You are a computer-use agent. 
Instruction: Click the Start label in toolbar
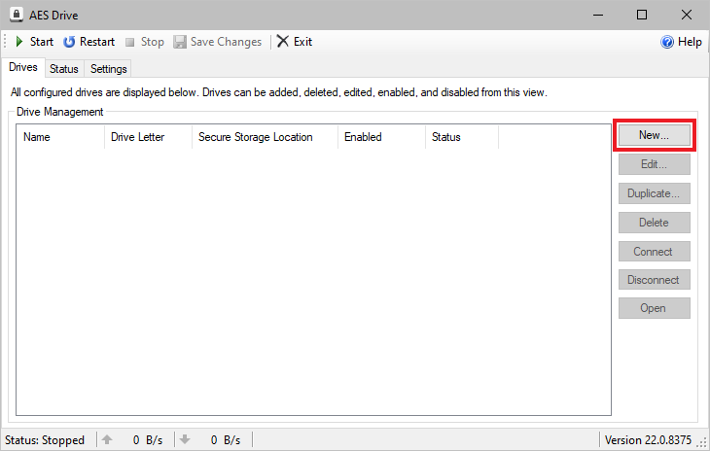42,42
